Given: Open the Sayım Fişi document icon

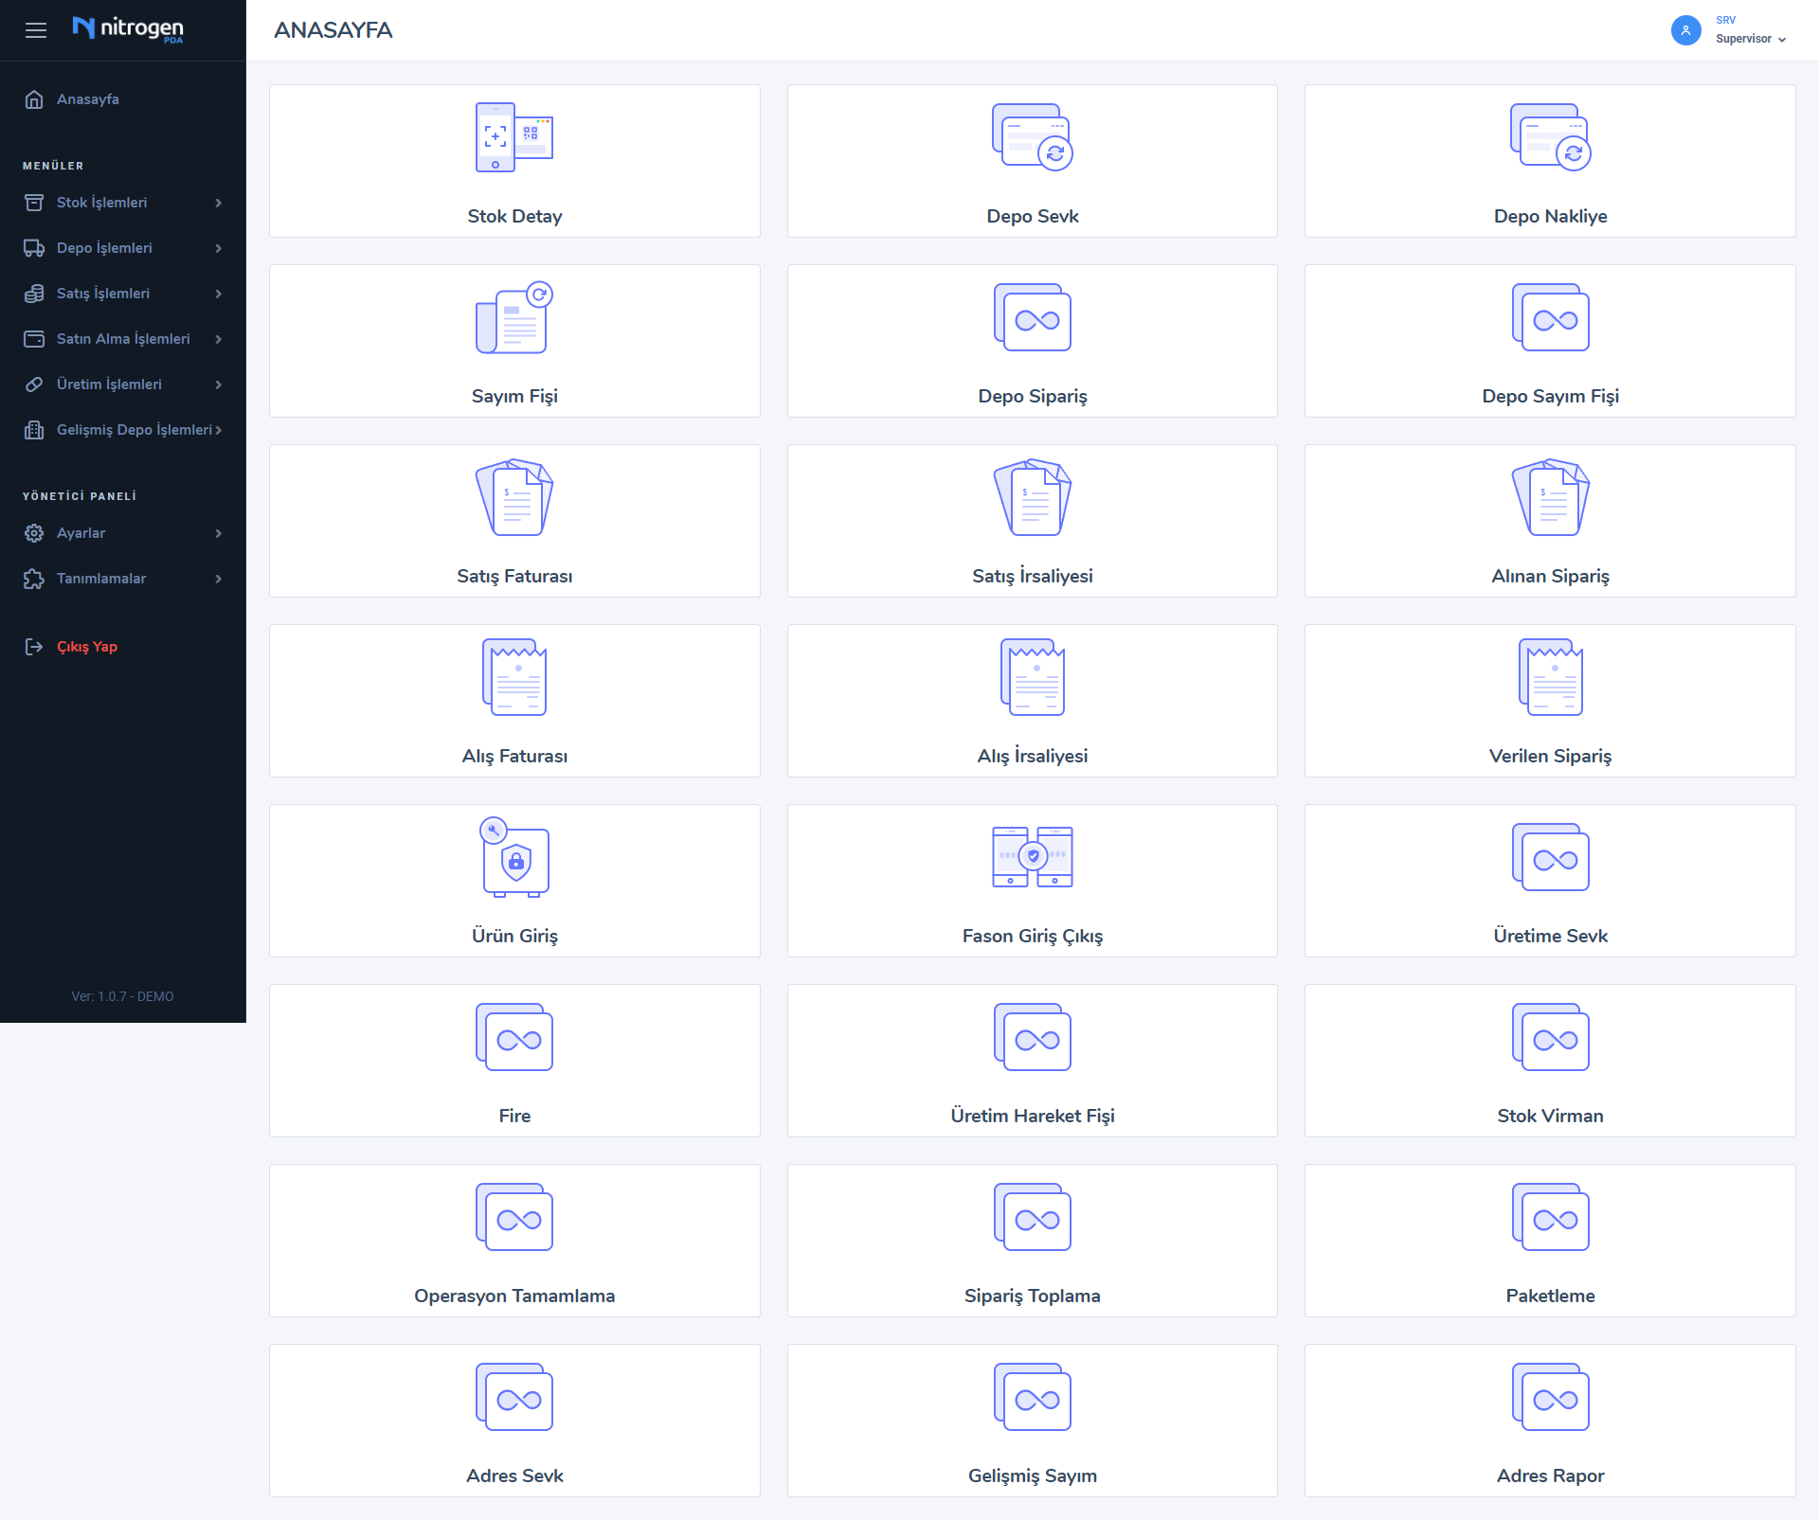Looking at the screenshot, I should click(x=513, y=318).
